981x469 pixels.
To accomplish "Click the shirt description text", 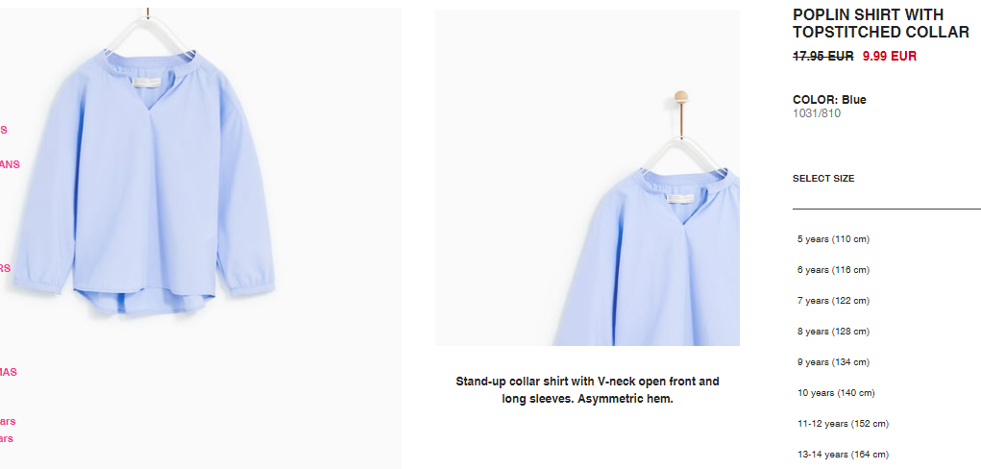I will click(x=587, y=390).
